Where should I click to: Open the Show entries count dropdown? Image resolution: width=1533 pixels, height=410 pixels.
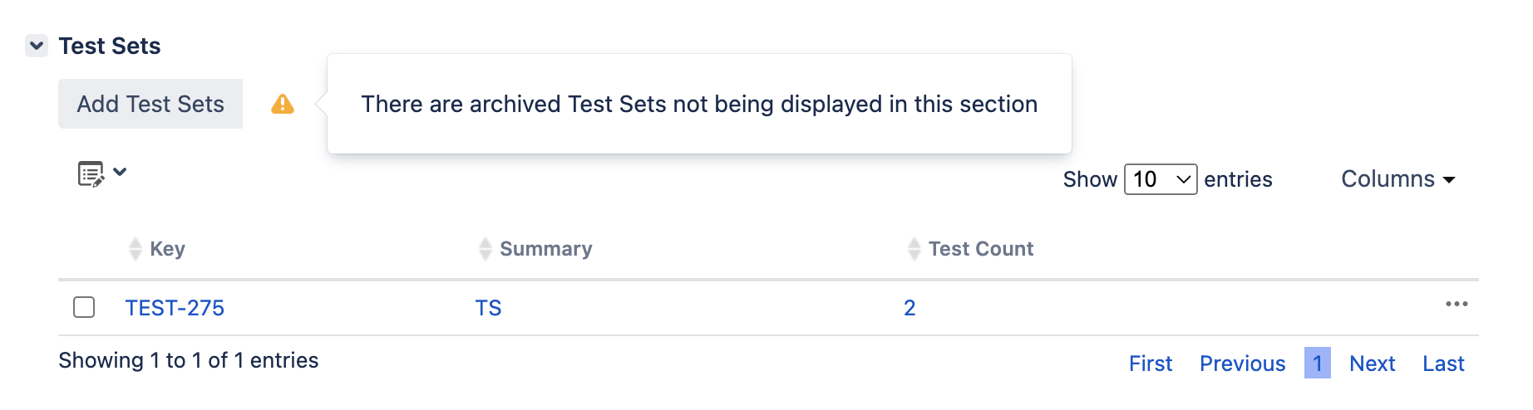coord(1161,179)
